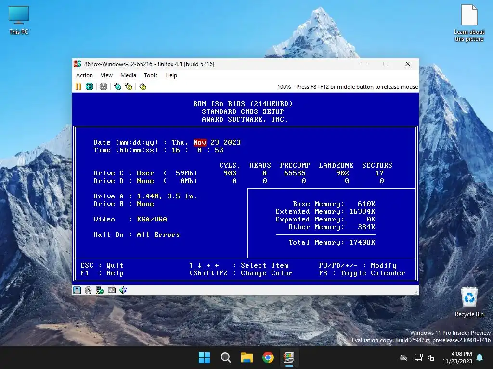Click the network status bar icon
Viewport: 493px width, 369px height.
pos(100,290)
